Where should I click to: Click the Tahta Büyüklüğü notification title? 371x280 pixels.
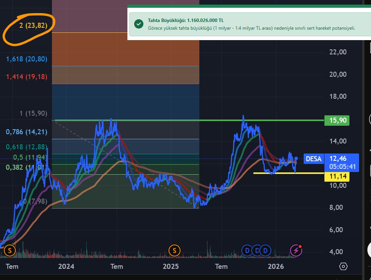click(186, 20)
